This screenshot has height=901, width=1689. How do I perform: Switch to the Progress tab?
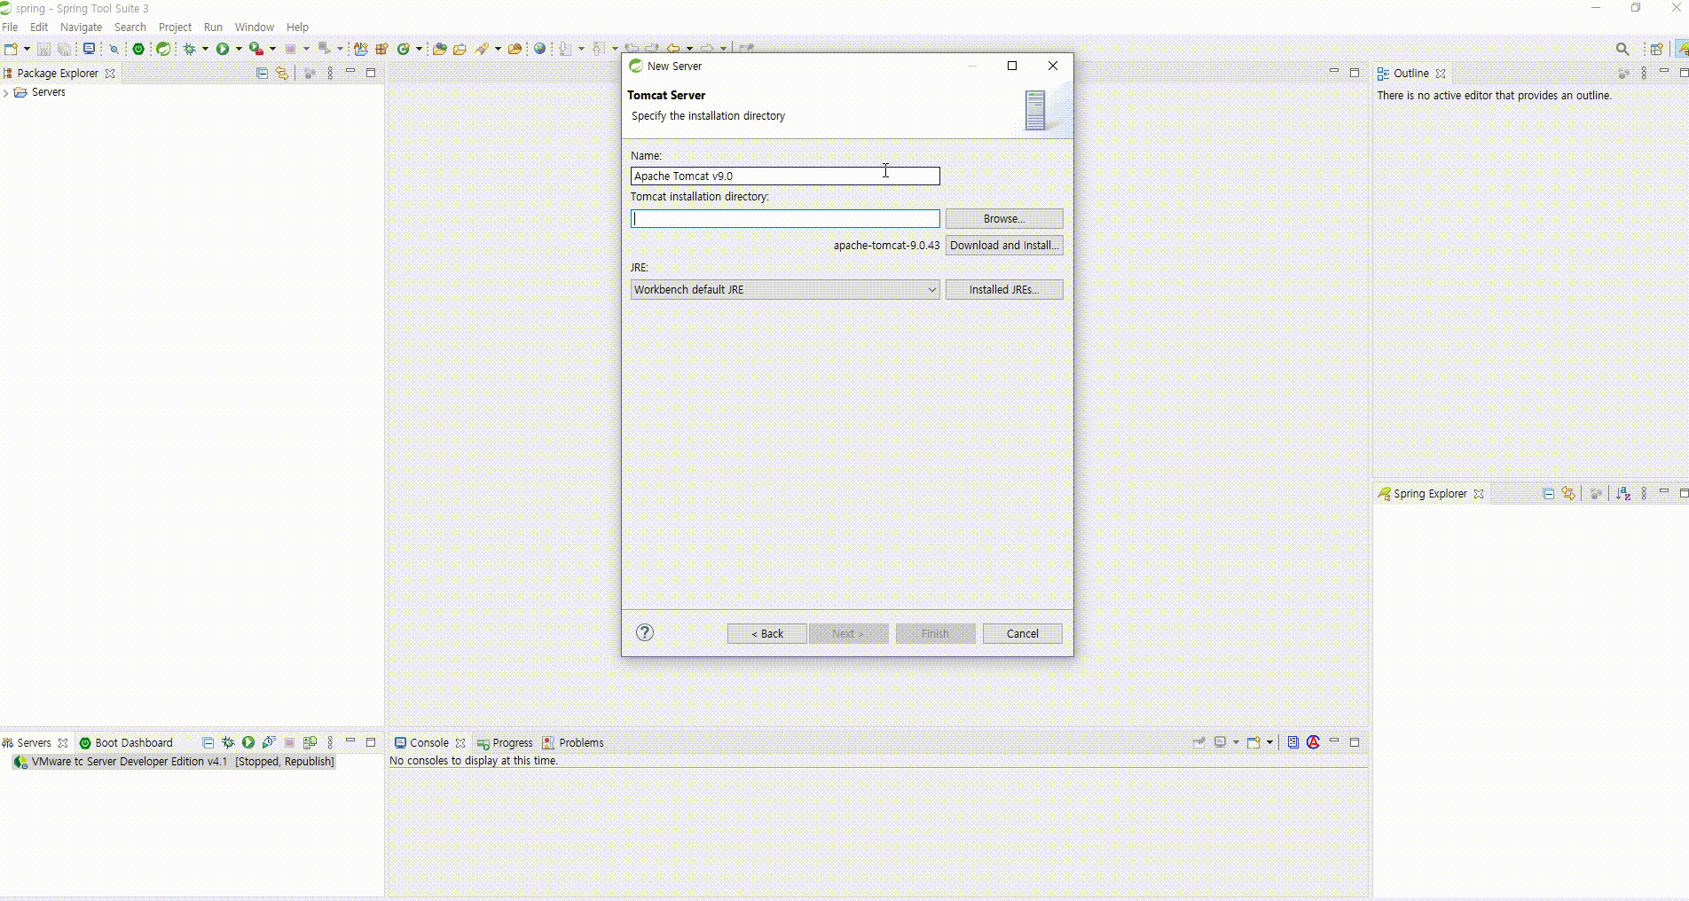505,743
